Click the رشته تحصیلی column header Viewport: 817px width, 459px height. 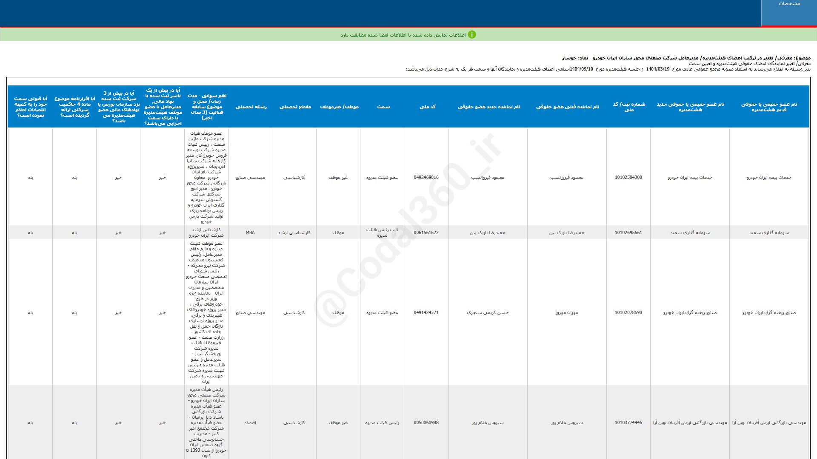pos(251,107)
